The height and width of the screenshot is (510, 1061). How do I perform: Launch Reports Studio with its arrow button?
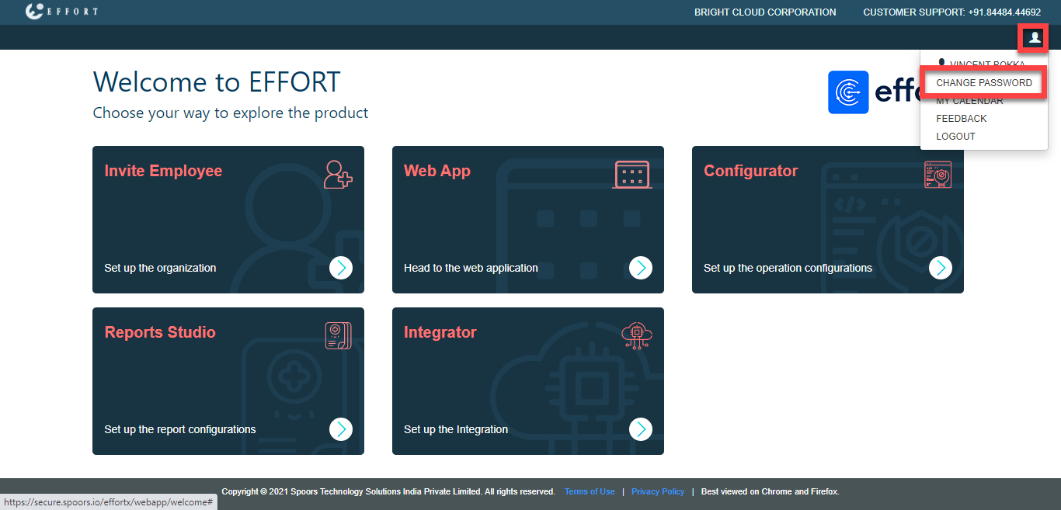click(x=341, y=429)
